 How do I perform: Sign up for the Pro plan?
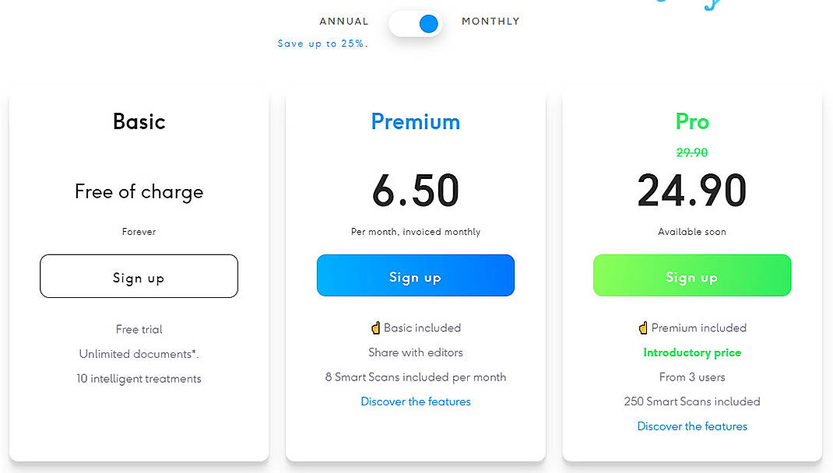[x=691, y=275]
